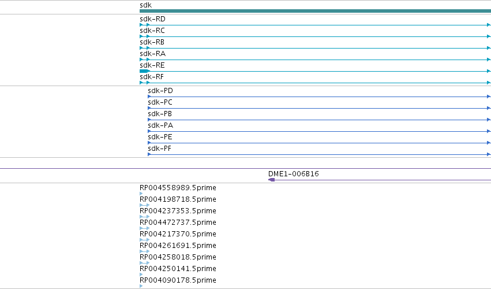Click the arrow glyph under RP004090178.5prime
491x289 pixels.
click(141, 286)
